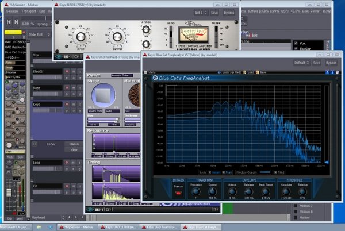Select UAD RealVerb in processor list
The width and height of the screenshot is (345, 231).
(16, 47)
